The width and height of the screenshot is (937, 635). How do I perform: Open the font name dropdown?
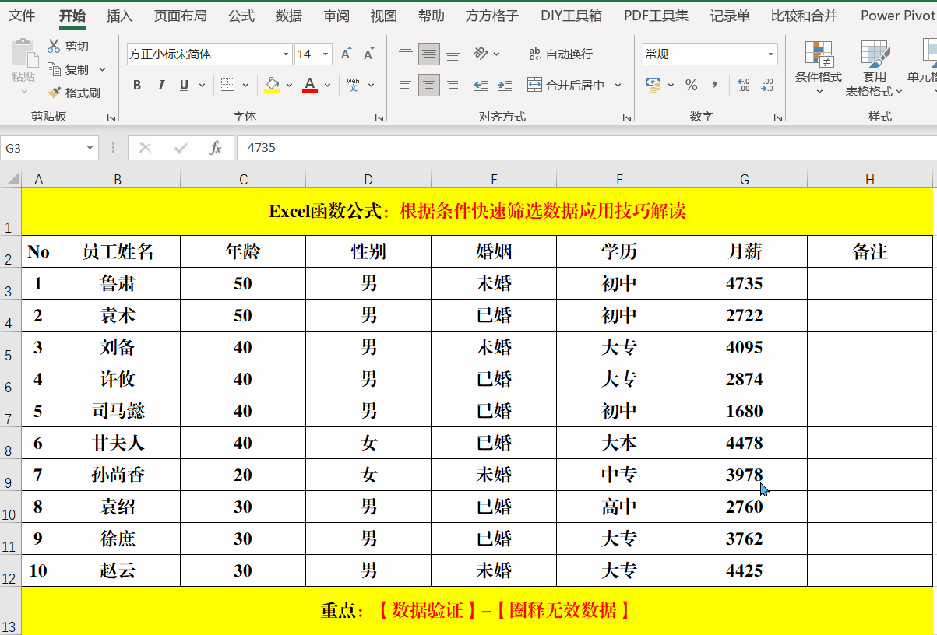[286, 54]
